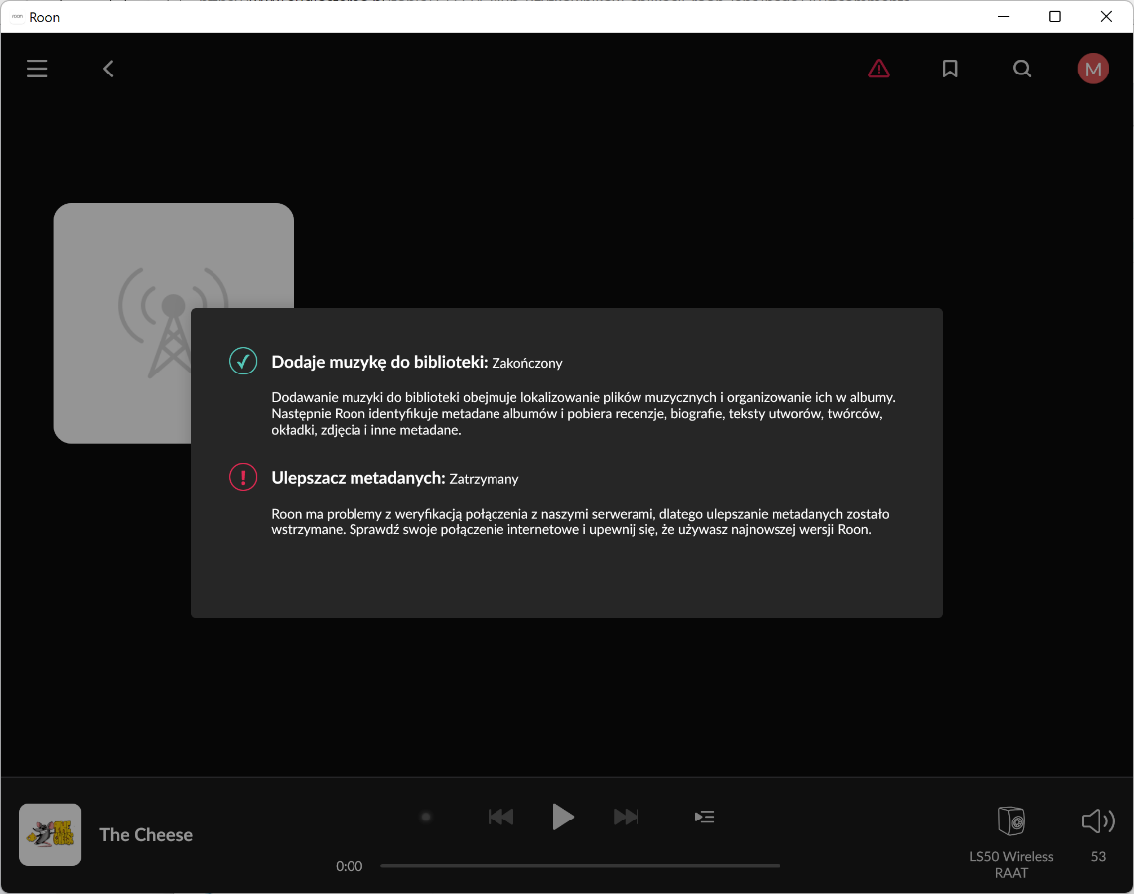
Task: Open the search magnifier icon
Action: click(1022, 69)
